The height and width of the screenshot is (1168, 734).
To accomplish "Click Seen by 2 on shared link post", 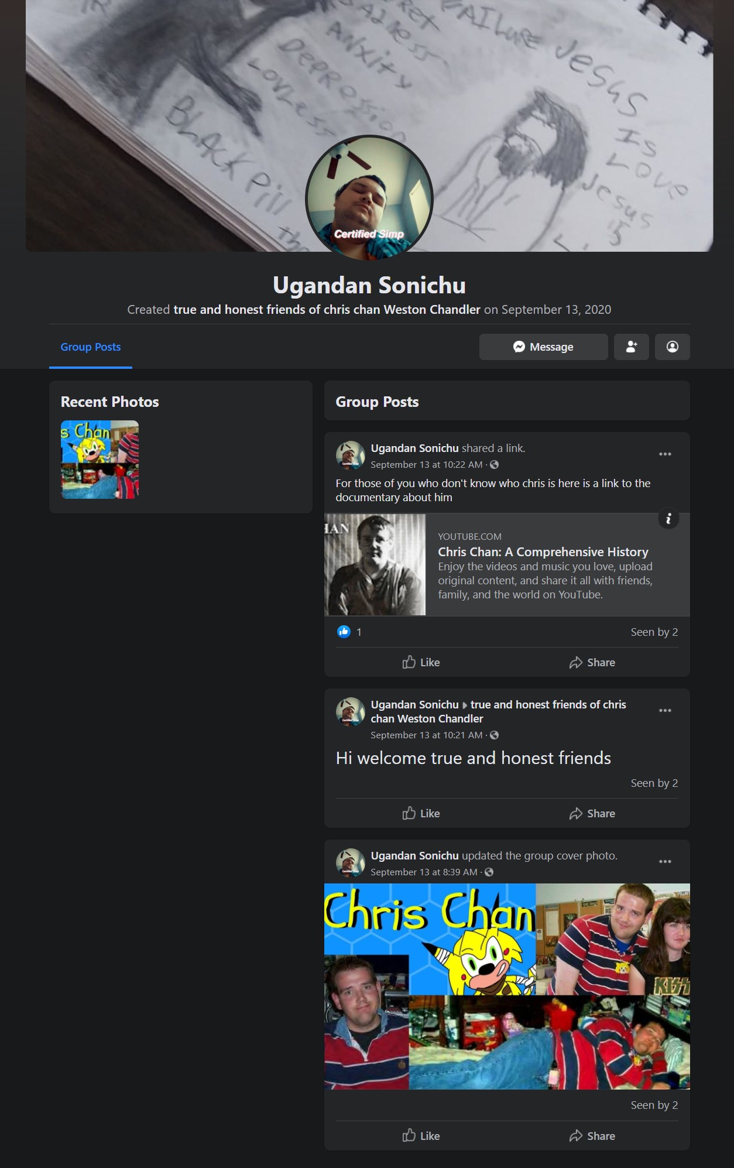I will coord(654,632).
